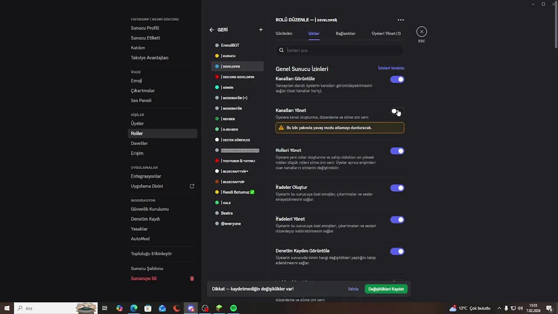Open Spotify from the taskbar
Viewport: 558px width, 314px height.
point(233,308)
